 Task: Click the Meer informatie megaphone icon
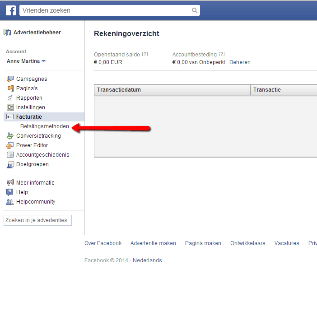coord(10,183)
